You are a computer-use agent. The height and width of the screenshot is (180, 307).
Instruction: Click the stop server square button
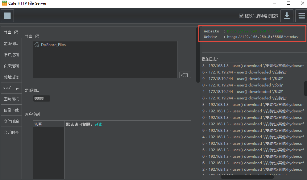[7, 16]
